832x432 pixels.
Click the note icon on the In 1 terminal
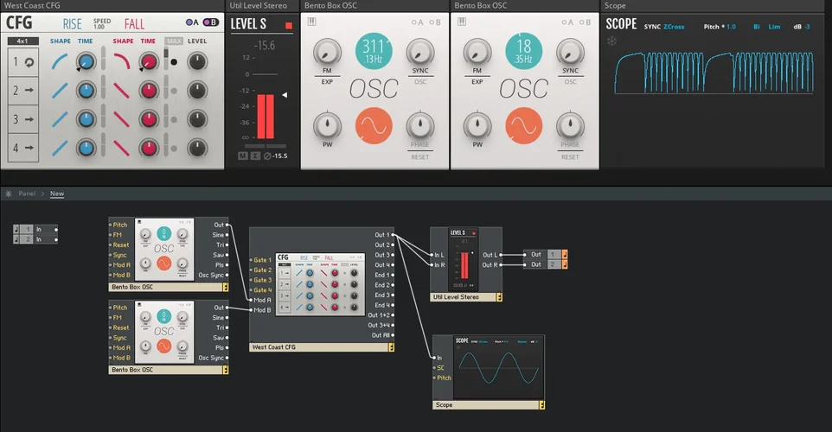(x=16, y=229)
